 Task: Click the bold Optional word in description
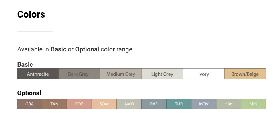click(x=87, y=49)
